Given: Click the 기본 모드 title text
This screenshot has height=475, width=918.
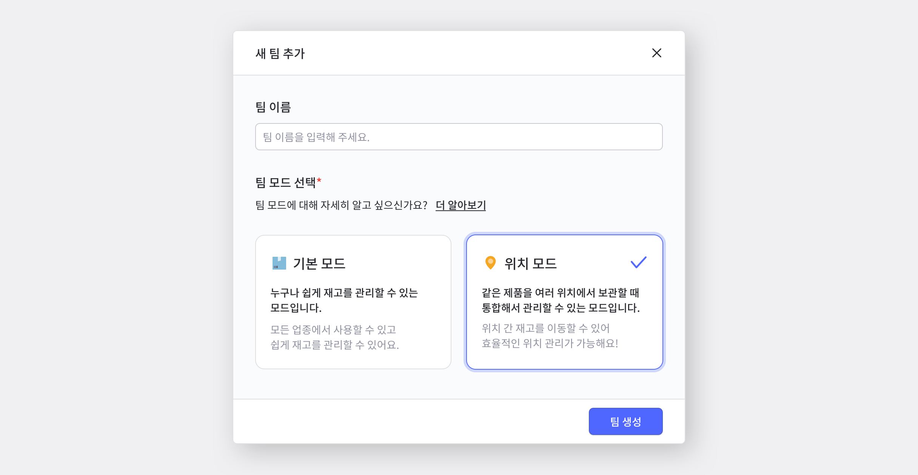Looking at the screenshot, I should (320, 264).
